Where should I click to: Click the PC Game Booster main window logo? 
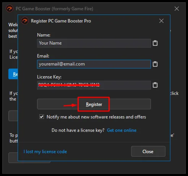pyautogui.click(x=10, y=8)
